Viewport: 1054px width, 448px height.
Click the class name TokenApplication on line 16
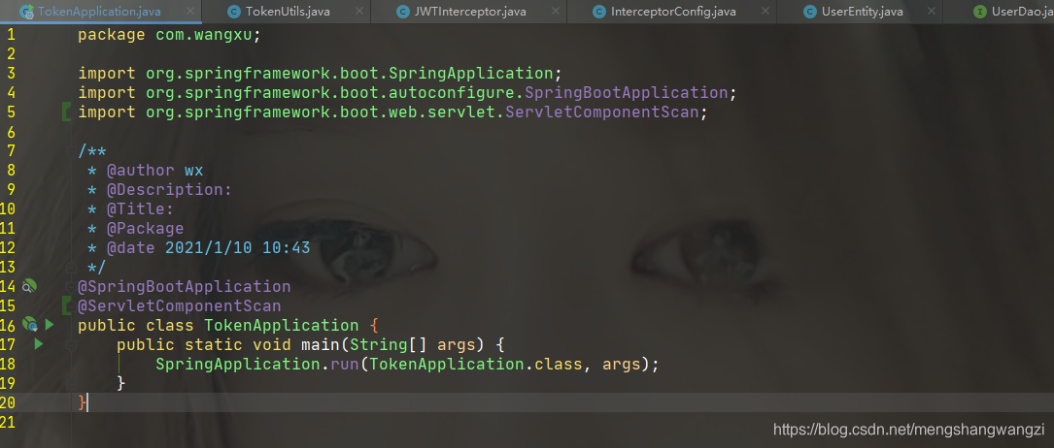(282, 326)
